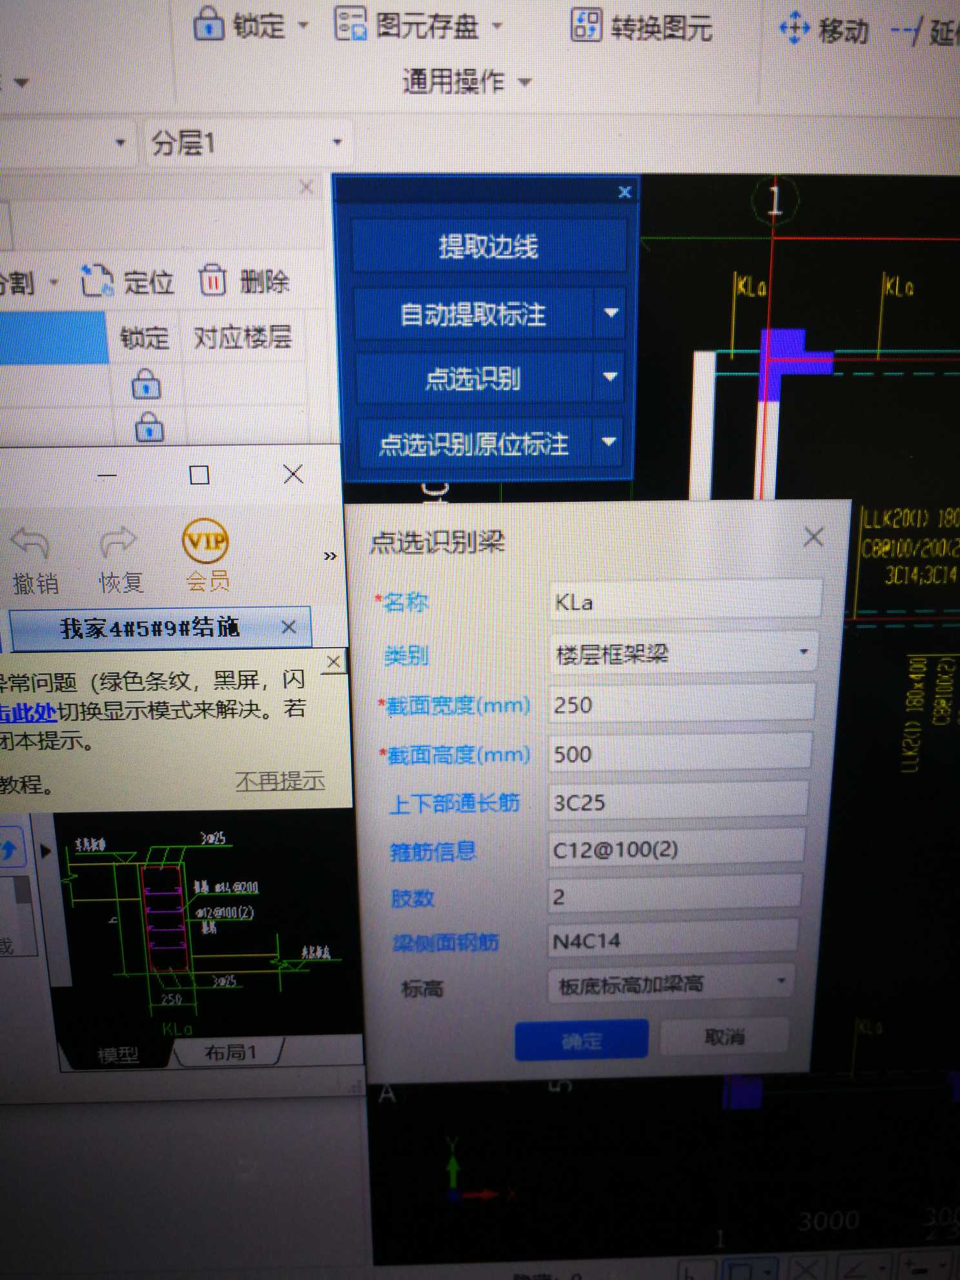This screenshot has width=960, height=1280.
Task: Click the left KLa label in the drawing
Action: coord(752,287)
